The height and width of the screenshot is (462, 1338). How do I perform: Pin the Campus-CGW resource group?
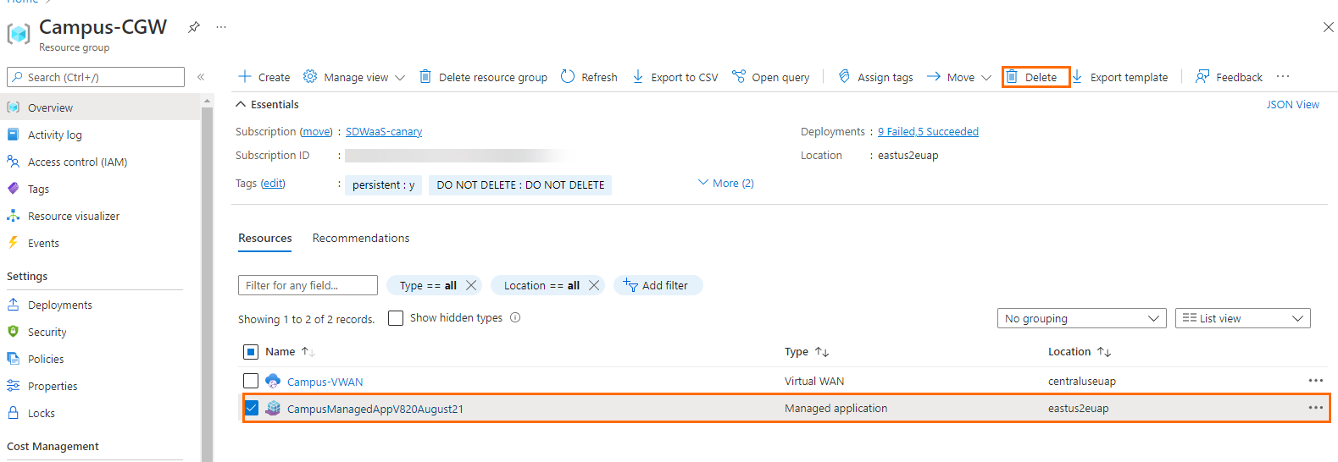click(x=194, y=27)
